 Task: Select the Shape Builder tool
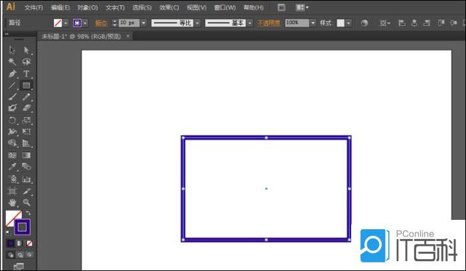[x=12, y=143]
